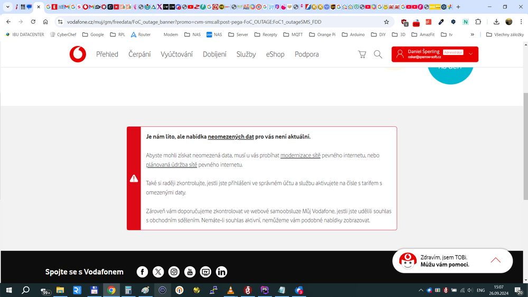Show hidden system tray icons
This screenshot has height=297, width=528.
coord(421,290)
